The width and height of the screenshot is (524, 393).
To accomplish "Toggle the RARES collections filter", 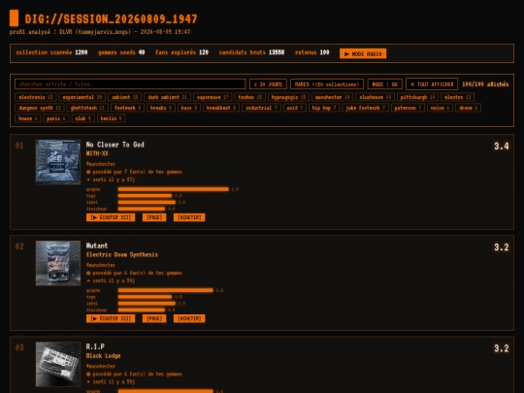I will click(327, 84).
